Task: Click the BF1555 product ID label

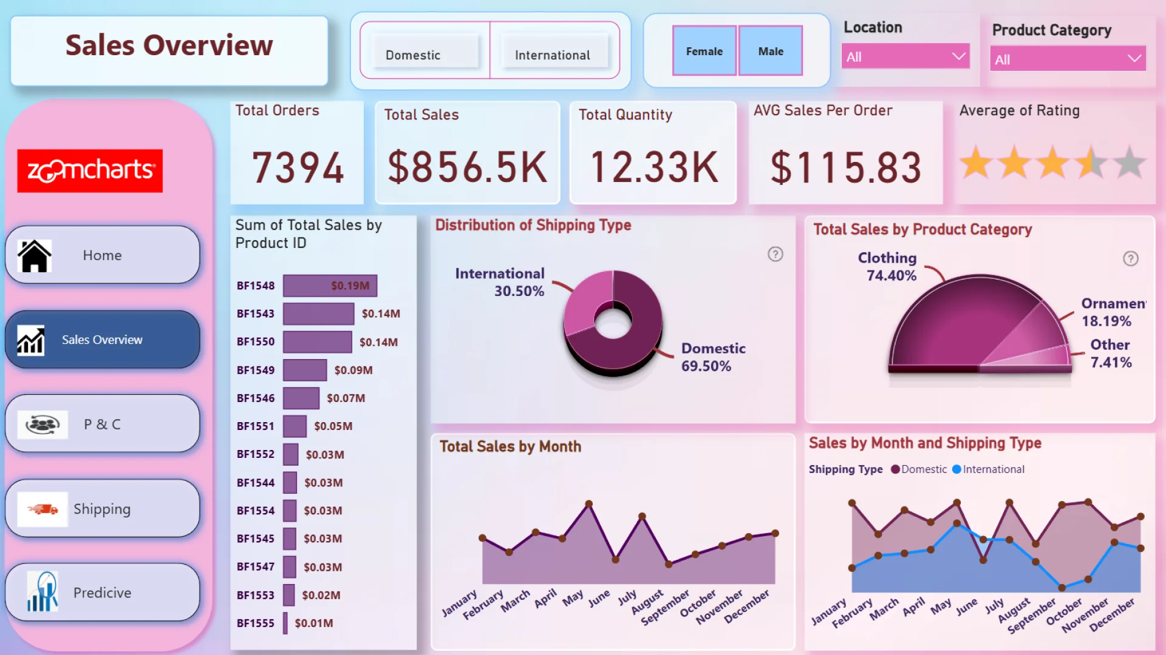Action: pyautogui.click(x=256, y=623)
